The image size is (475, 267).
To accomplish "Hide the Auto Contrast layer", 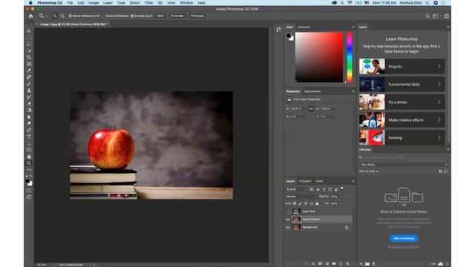I will [288, 220].
